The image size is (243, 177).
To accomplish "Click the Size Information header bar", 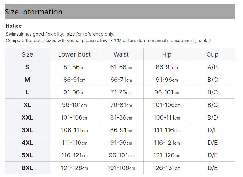I will [x=120, y=12].
